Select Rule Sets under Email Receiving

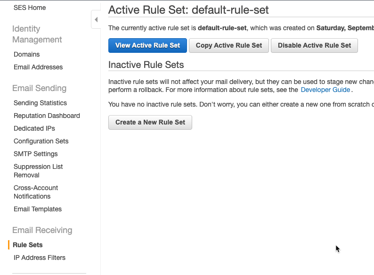point(28,245)
